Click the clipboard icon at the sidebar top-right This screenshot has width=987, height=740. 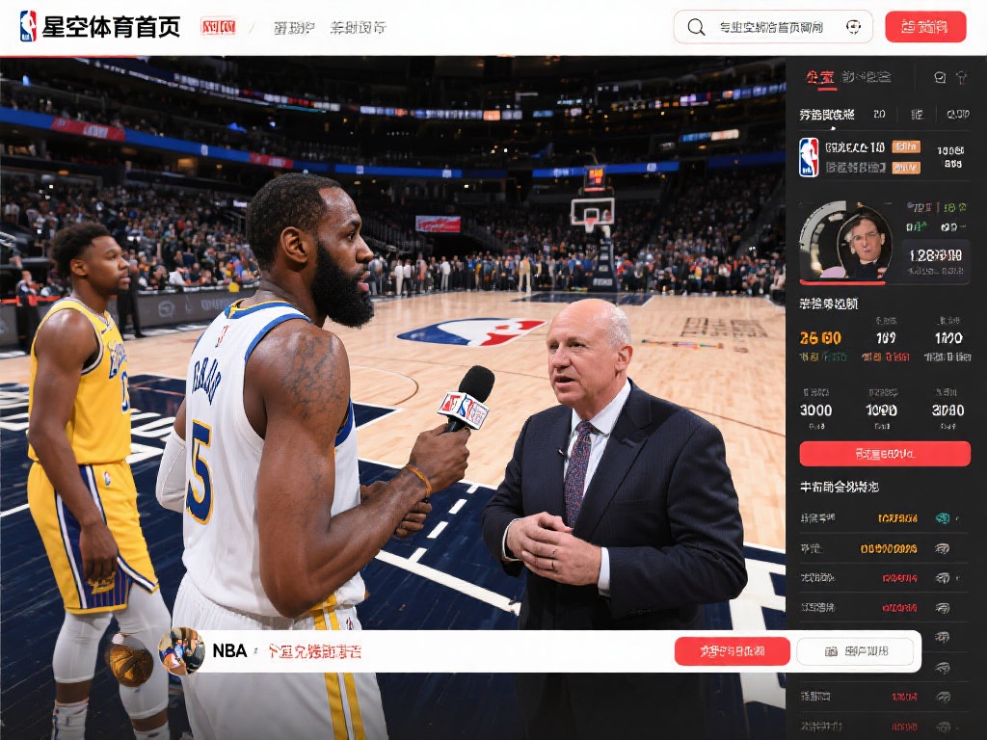click(x=941, y=77)
